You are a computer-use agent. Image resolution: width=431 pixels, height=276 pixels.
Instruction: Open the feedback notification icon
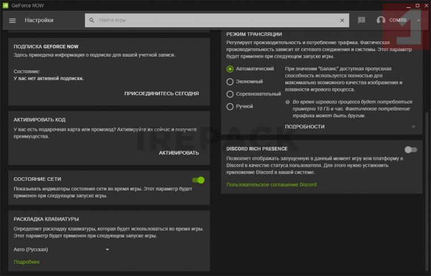point(361,20)
